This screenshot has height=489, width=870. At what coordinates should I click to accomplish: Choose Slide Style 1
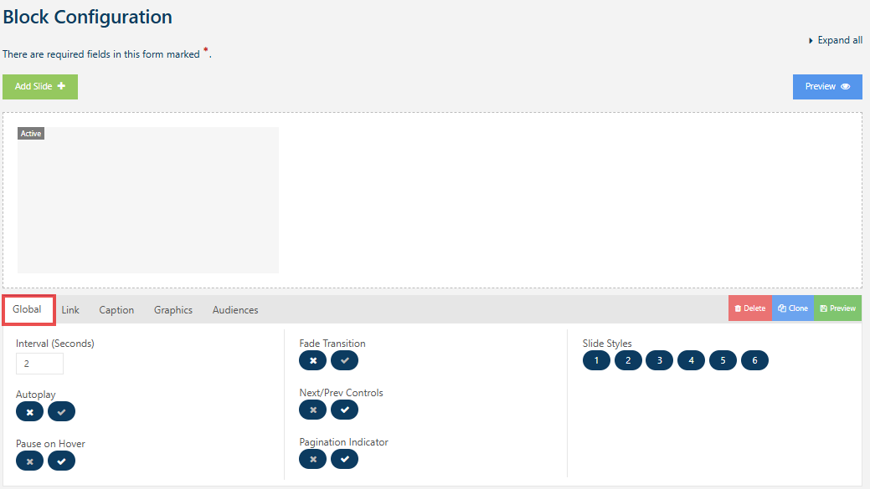(596, 360)
